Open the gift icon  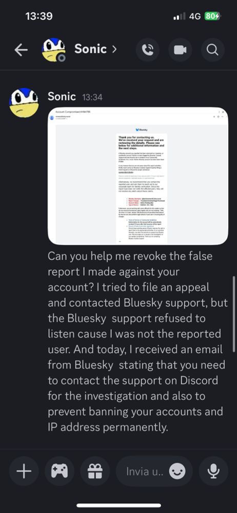point(95,471)
